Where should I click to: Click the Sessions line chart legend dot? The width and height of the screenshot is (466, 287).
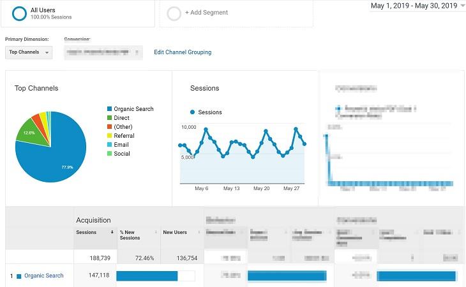coord(193,112)
